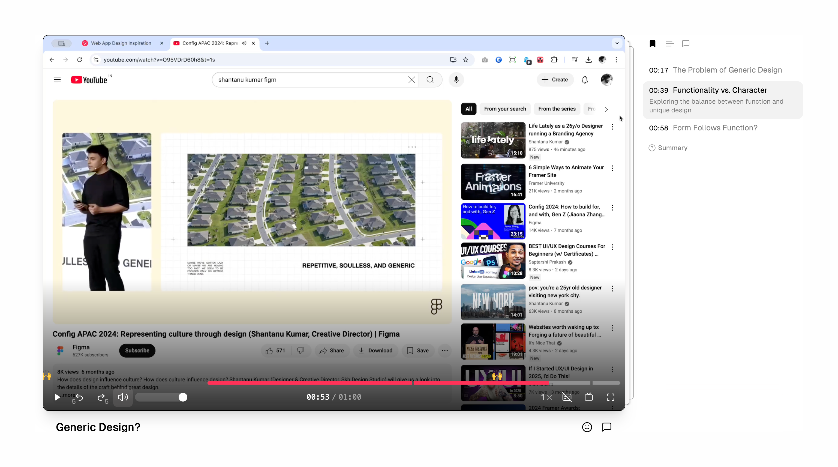Image resolution: width=838 pixels, height=467 pixels.
Task: Click the Subscribe button for Figma
Action: coord(137,351)
